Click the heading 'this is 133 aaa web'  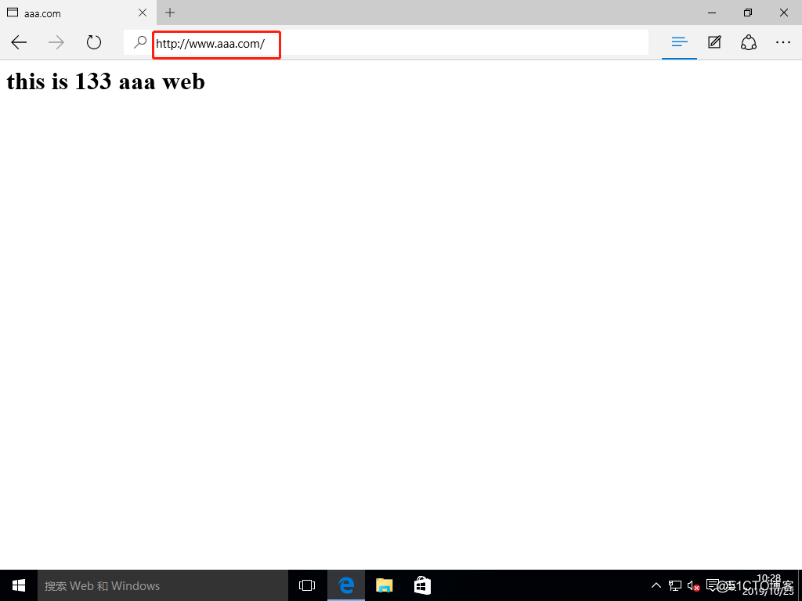[x=106, y=81]
